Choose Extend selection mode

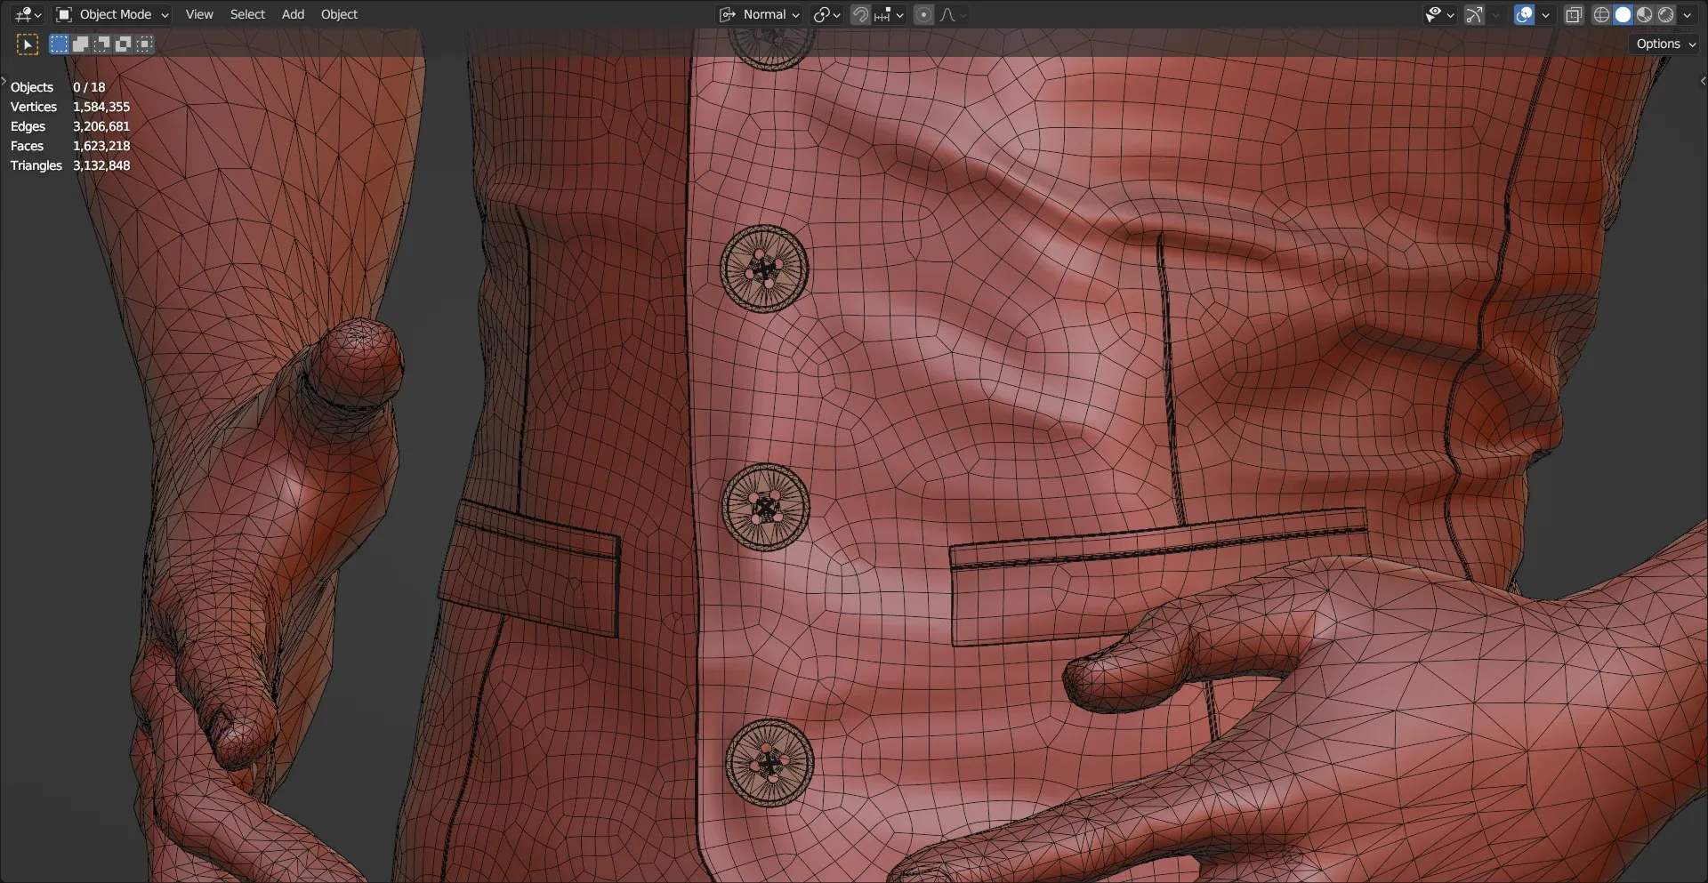pyautogui.click(x=80, y=44)
